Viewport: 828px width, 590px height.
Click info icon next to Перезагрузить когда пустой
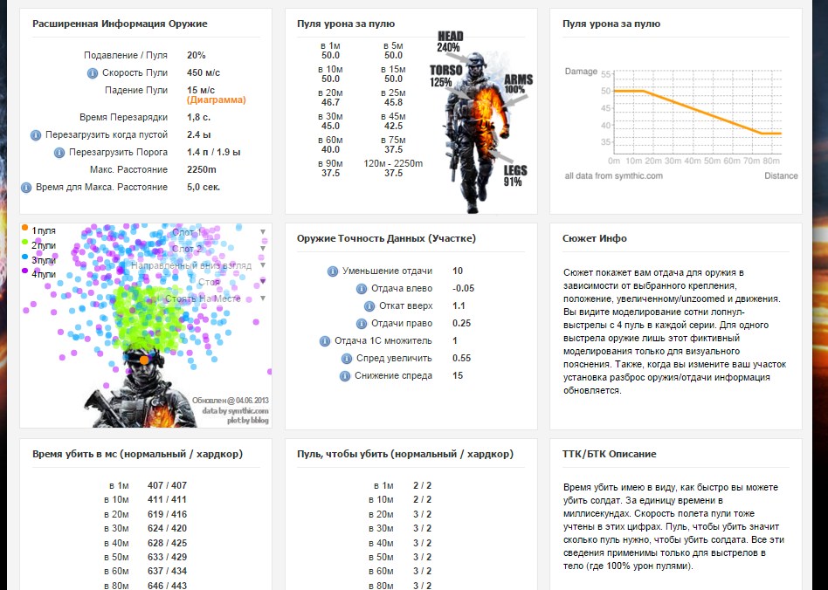click(36, 135)
